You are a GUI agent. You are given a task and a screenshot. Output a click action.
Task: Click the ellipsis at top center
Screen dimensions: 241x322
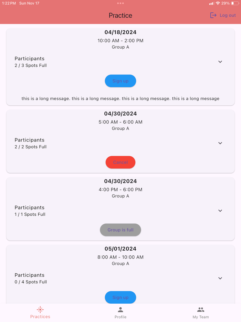click(120, 3)
